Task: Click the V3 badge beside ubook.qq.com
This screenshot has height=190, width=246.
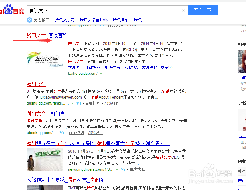Action: pyautogui.click(x=62, y=133)
